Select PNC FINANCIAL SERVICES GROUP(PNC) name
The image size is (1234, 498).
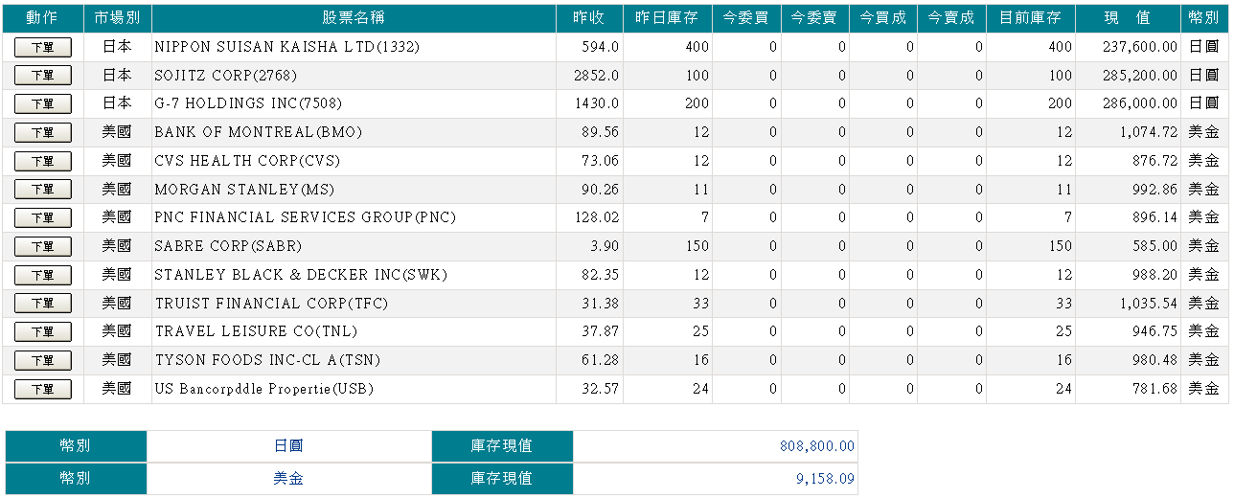pos(305,217)
